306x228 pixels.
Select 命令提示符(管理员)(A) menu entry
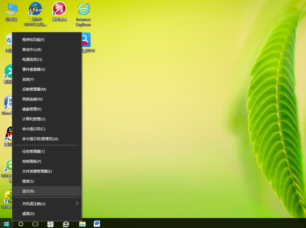40,139
